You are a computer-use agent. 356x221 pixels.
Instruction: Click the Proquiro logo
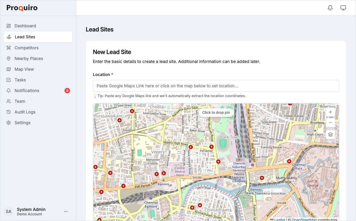coord(22,8)
